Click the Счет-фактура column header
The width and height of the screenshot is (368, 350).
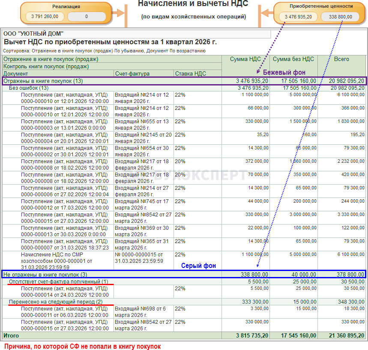pyautogui.click(x=132, y=73)
